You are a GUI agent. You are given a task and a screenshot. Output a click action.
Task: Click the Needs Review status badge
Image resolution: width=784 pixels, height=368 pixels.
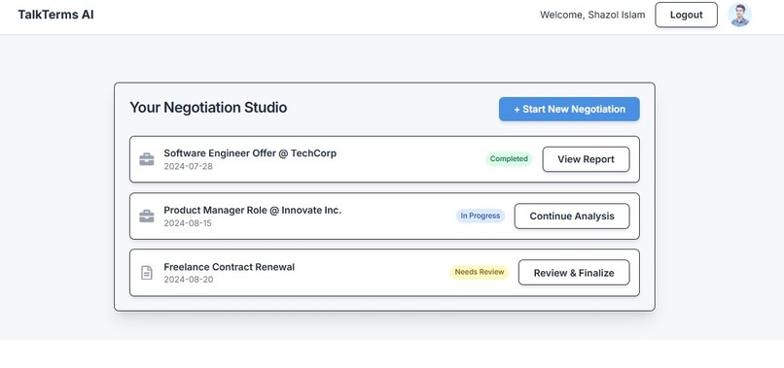pos(479,272)
